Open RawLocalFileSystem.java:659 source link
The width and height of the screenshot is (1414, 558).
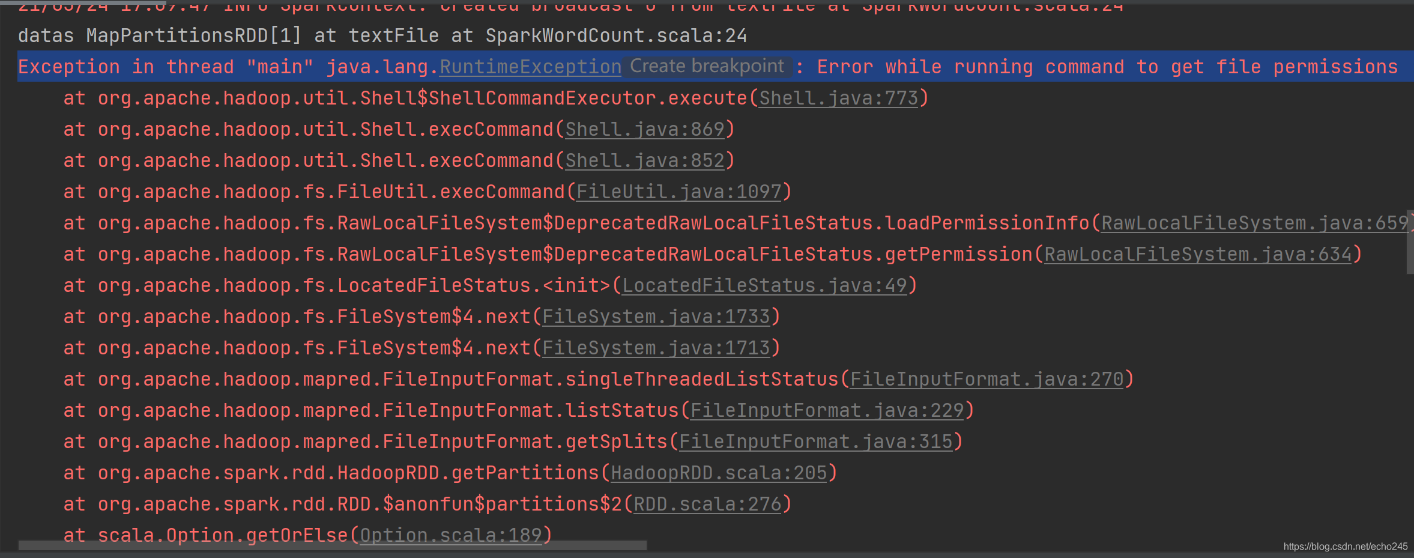pyautogui.click(x=1255, y=223)
